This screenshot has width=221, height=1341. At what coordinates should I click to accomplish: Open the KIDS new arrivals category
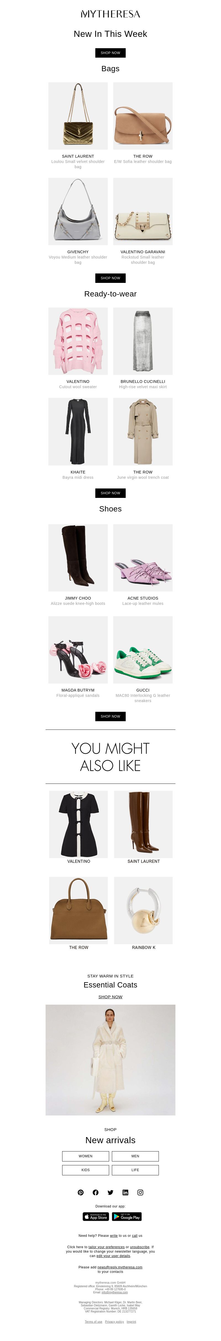coord(86,1170)
